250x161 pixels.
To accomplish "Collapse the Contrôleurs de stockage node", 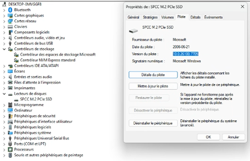I will (4, 49).
